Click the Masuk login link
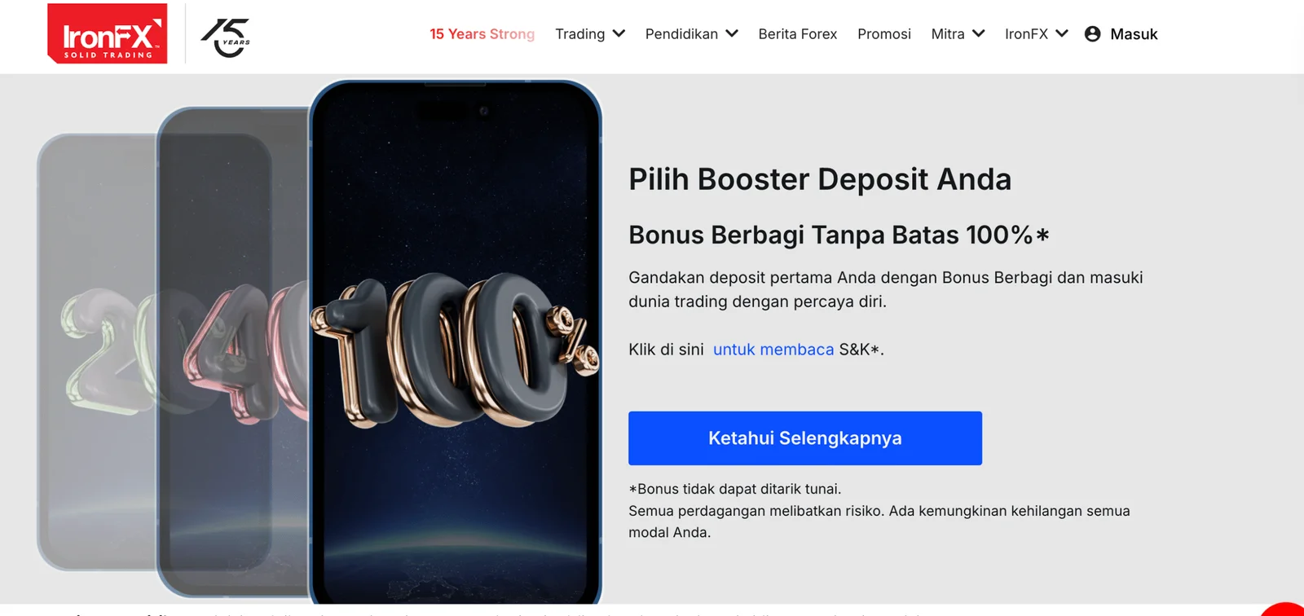Screen dimensions: 1304x616 (1134, 33)
